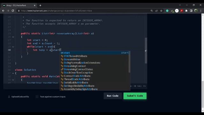Image resolution: width=204 pixels, height=115 pixels.
Task: Run Code button
Action: (x=113, y=96)
